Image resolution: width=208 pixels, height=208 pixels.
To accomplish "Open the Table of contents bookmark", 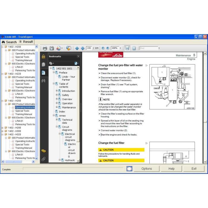I will [64, 85].
